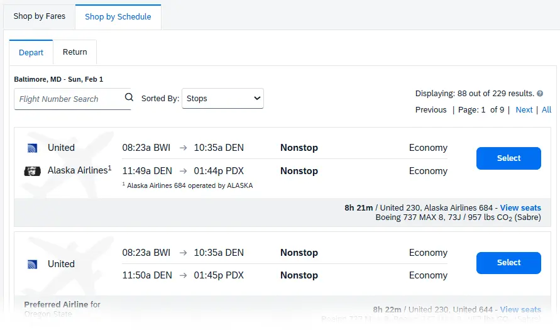Screen dimensions: 560x330
Task: Click the United logo in first itinerary
Action: point(32,148)
